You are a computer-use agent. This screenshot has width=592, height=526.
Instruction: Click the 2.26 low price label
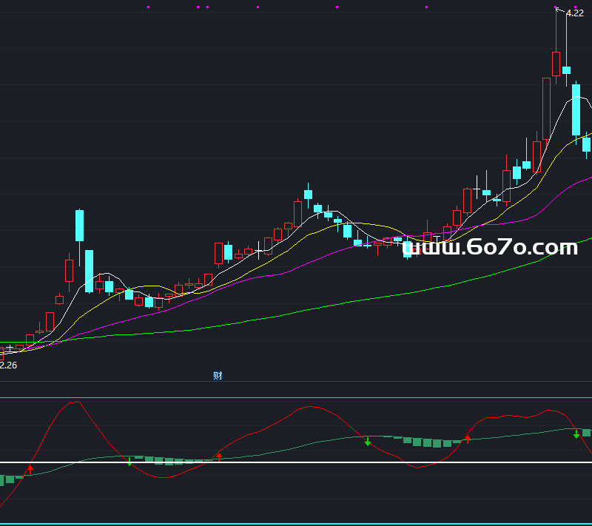point(8,365)
